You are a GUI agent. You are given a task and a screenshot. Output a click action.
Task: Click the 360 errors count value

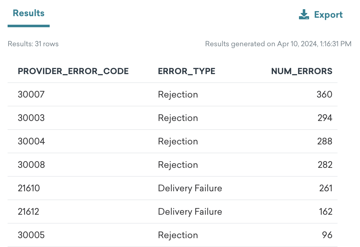click(325, 94)
